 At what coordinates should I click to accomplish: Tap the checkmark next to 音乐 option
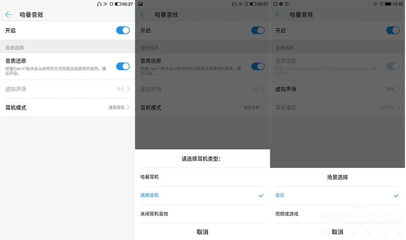pos(396,196)
